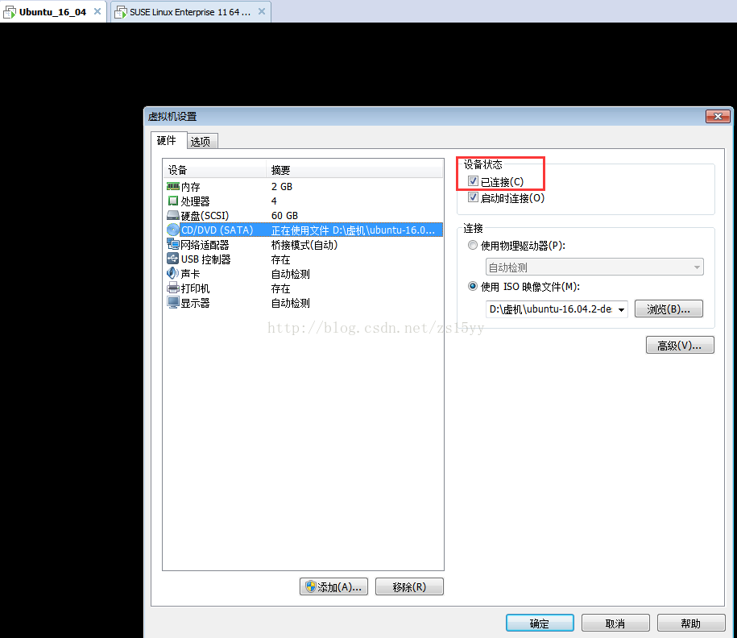Click the SUSE Linux Enterprise tab VM icon
737x638 pixels.
(121, 12)
